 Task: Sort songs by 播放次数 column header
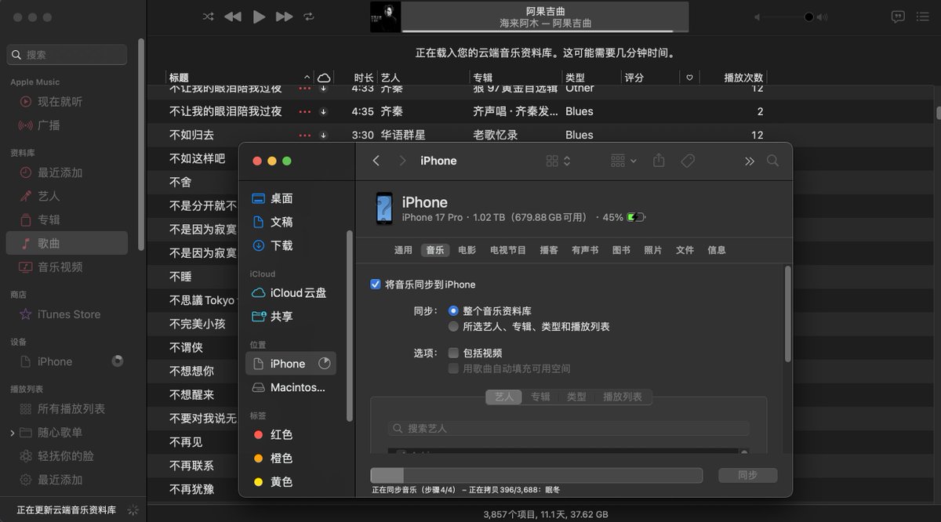pos(743,78)
